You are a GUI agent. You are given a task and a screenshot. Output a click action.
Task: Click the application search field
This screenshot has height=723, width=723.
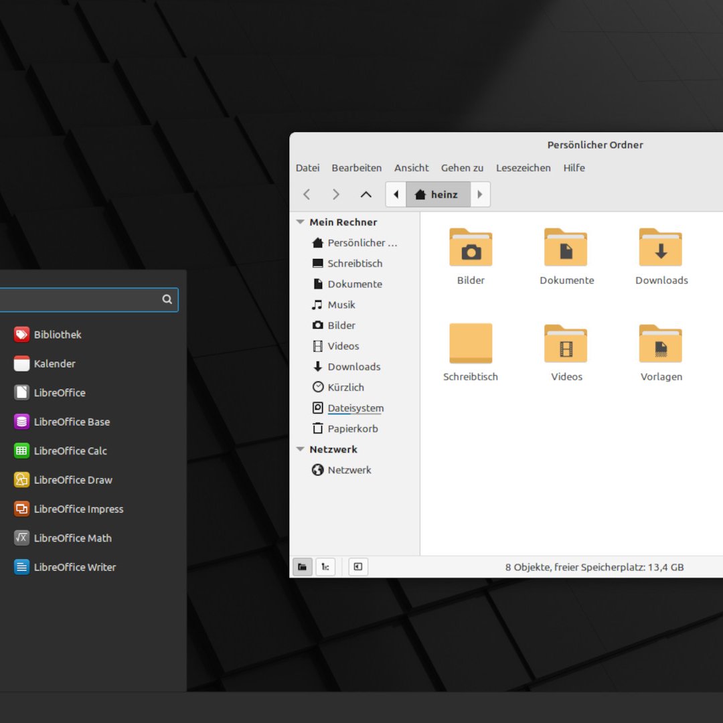(80, 299)
